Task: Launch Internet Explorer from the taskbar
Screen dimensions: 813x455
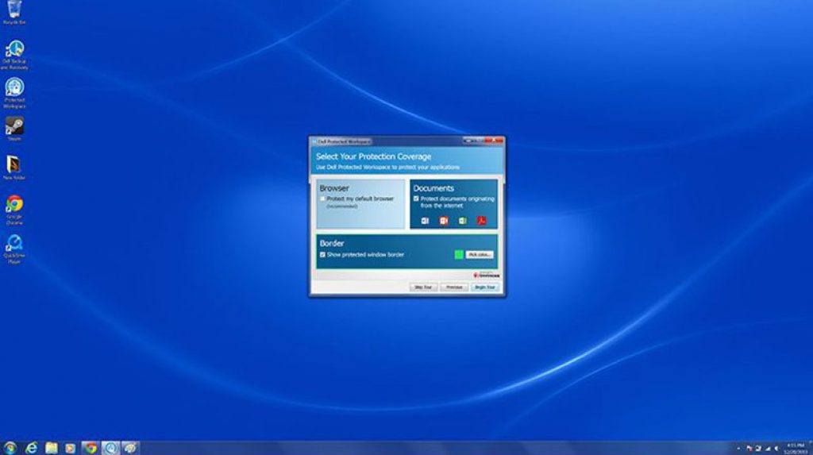Action: tap(32, 448)
